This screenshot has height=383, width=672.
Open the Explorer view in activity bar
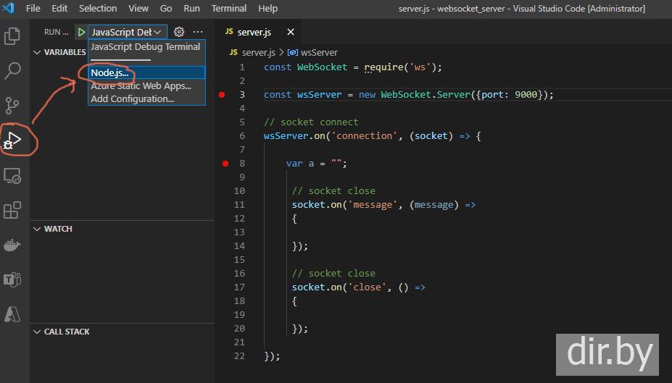[12, 35]
